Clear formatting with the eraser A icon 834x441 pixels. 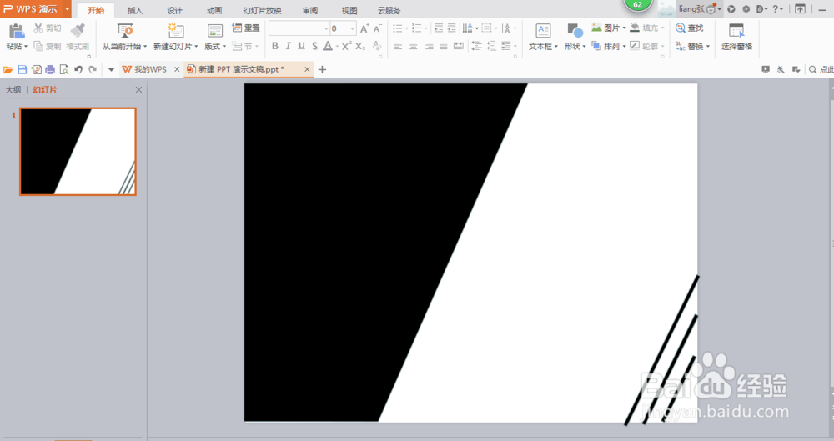[377, 47]
